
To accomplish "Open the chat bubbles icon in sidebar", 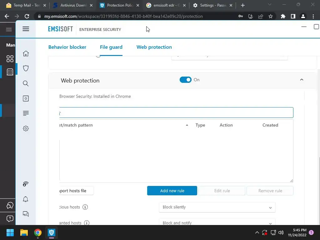I will (26, 214).
